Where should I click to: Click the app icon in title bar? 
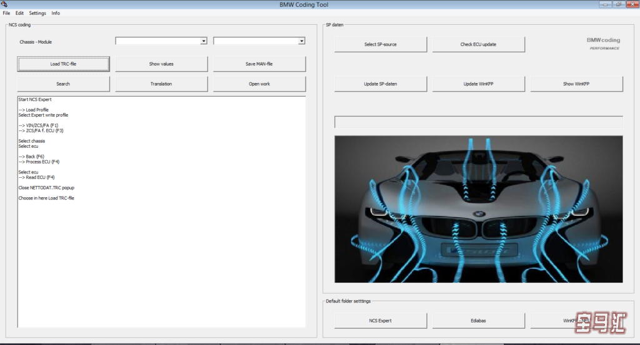[4, 4]
